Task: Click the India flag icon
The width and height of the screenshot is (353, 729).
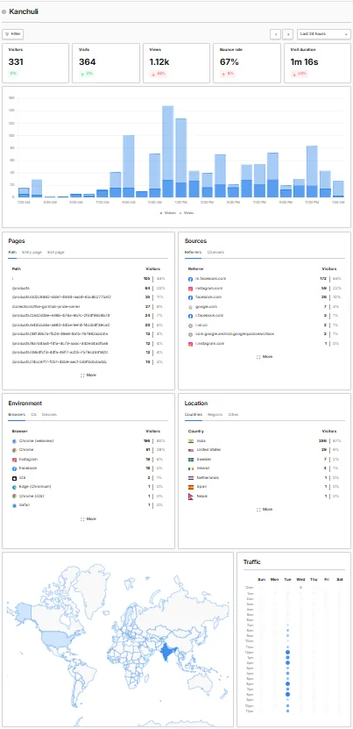Action: coord(190,440)
